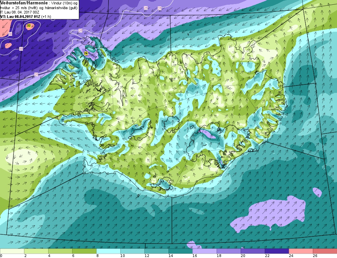Image resolution: width=337 pixels, height=258 pixels.
Task: Click the Veðurstofan/Harmonie title text
Action: click(23, 3)
